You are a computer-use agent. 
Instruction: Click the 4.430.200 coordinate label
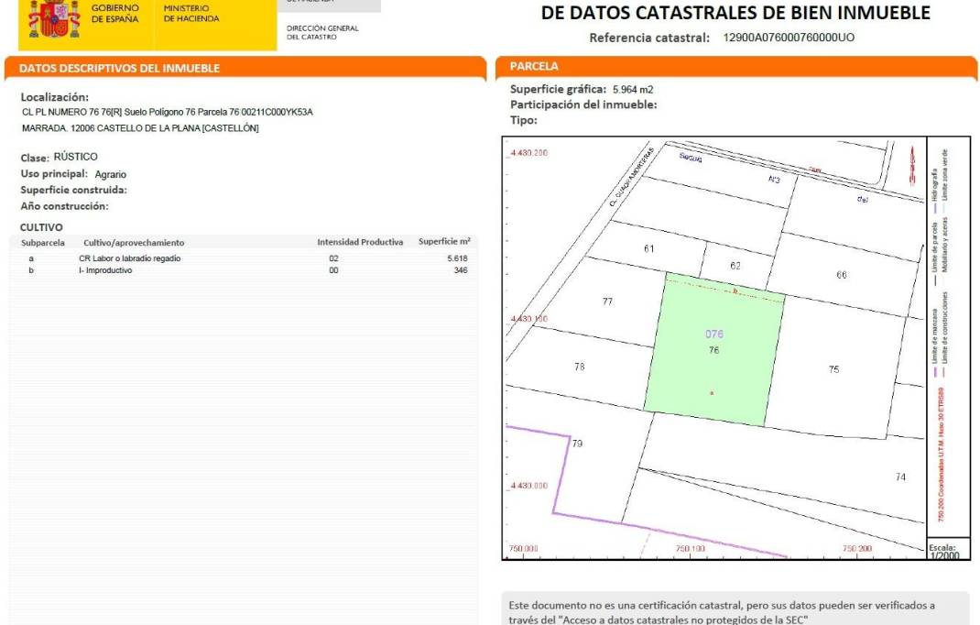click(x=528, y=153)
